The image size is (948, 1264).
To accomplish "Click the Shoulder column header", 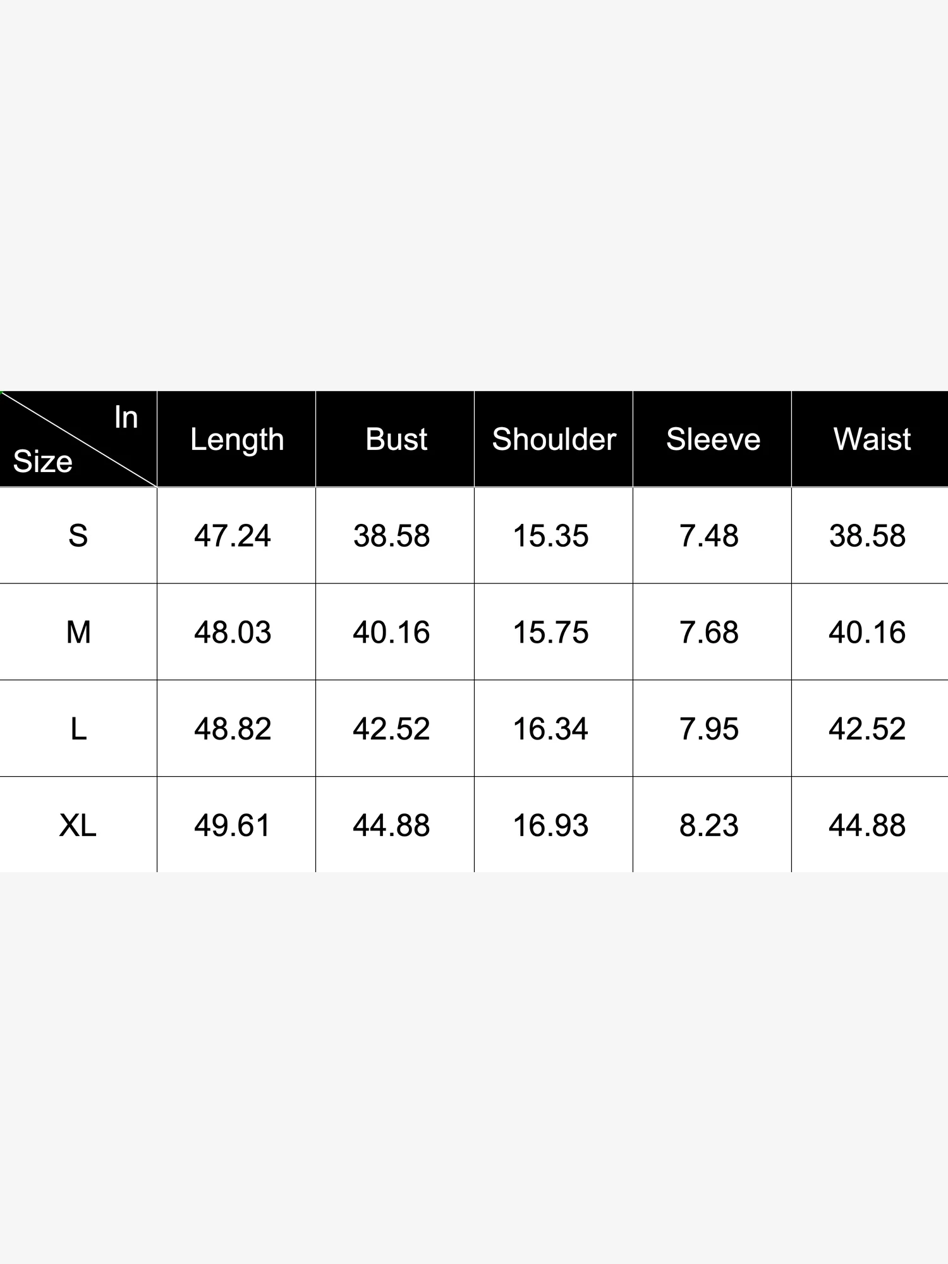I will pyautogui.click(x=554, y=439).
